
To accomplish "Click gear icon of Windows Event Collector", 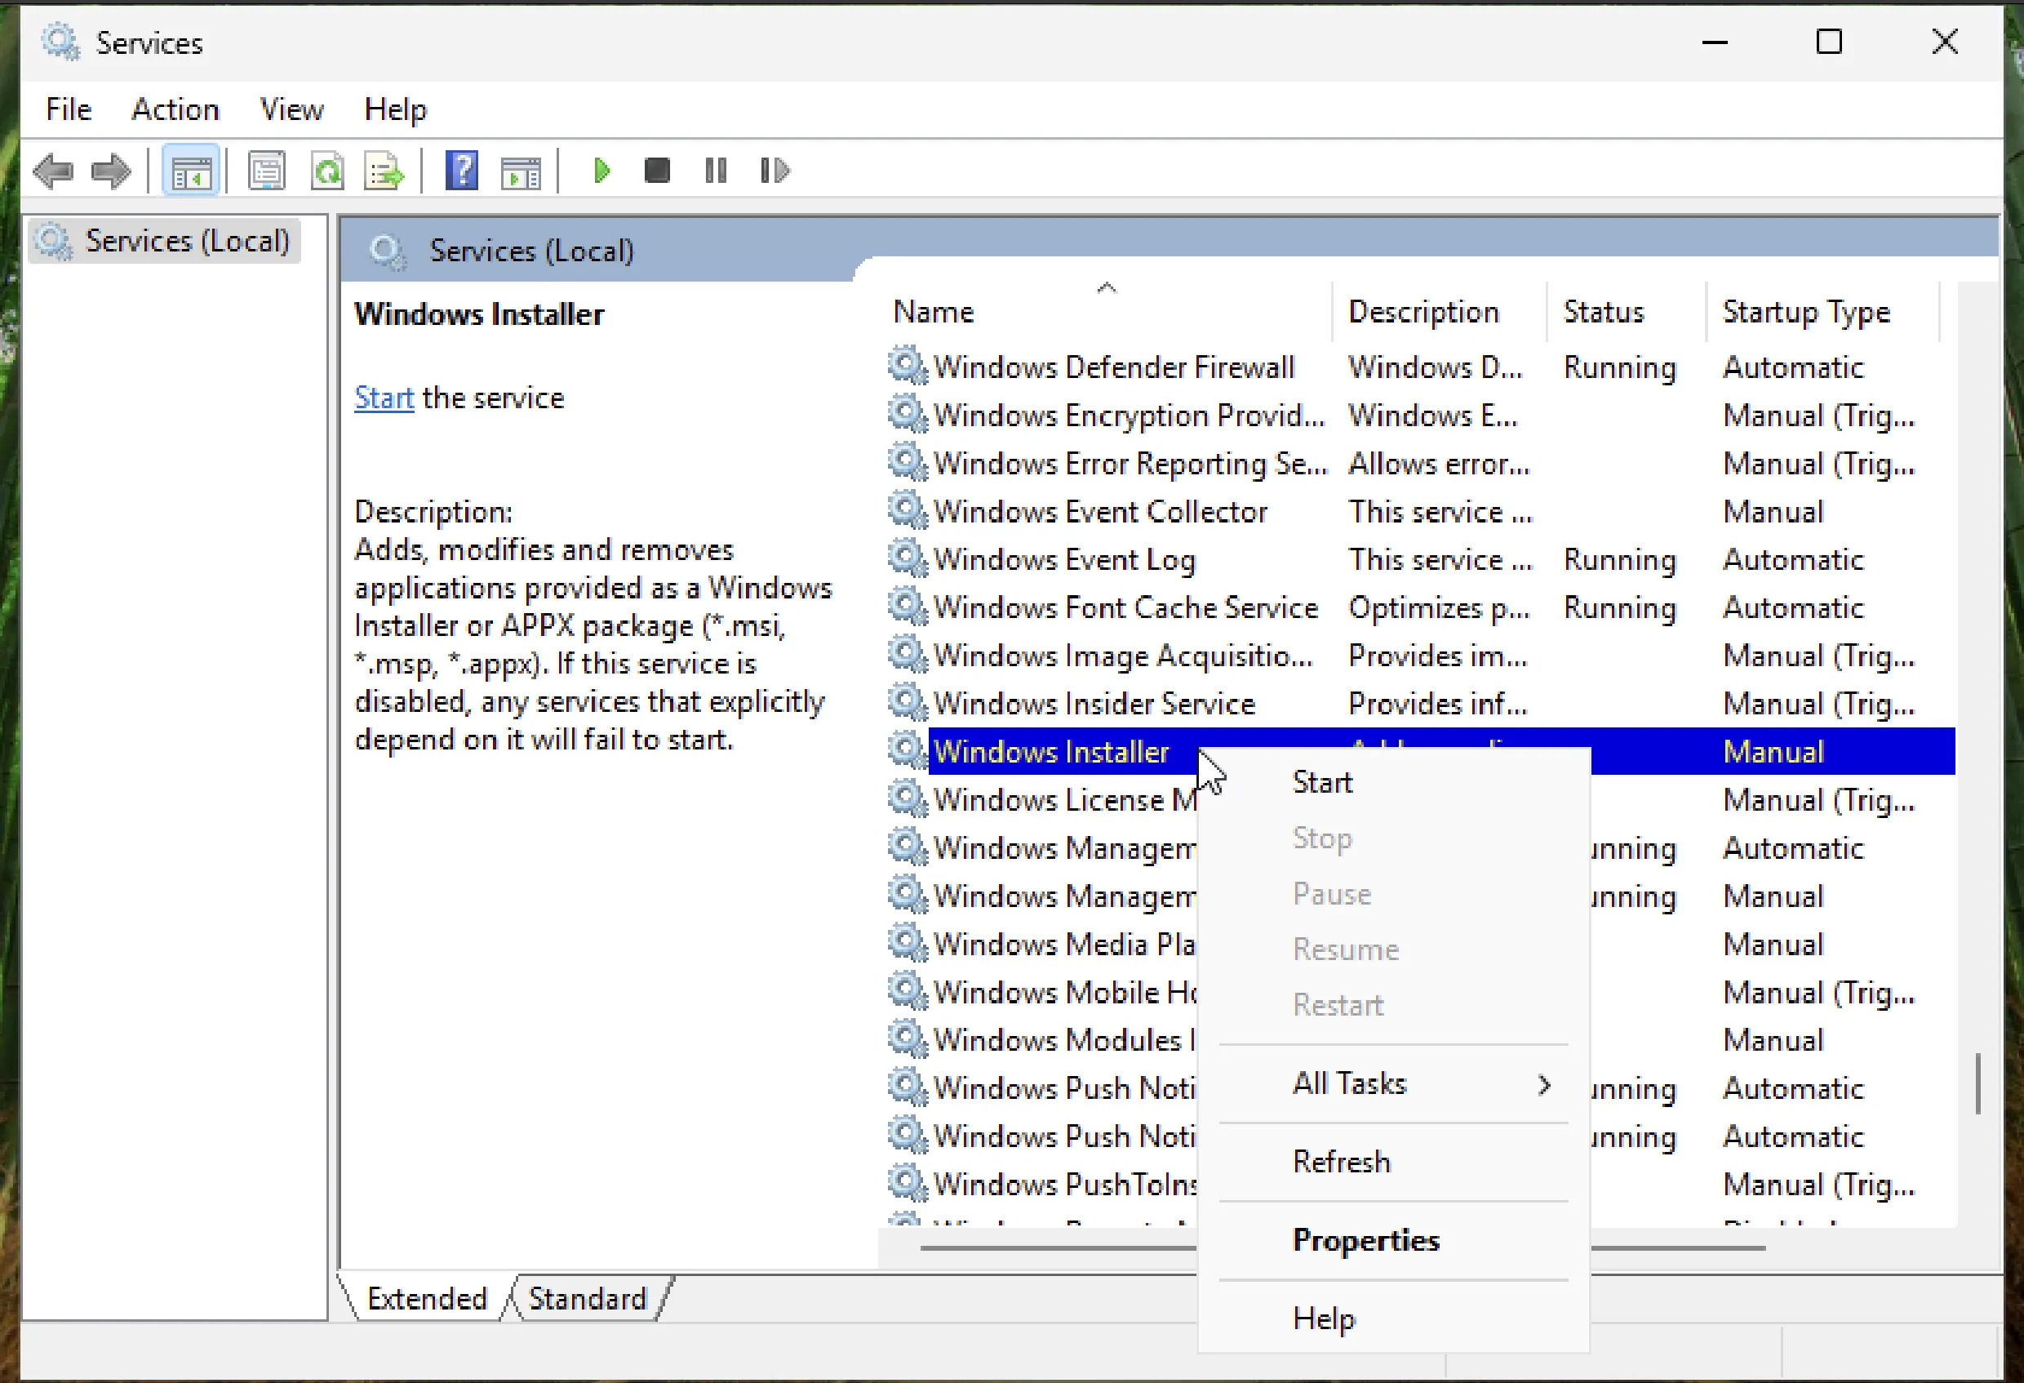I will (908, 511).
